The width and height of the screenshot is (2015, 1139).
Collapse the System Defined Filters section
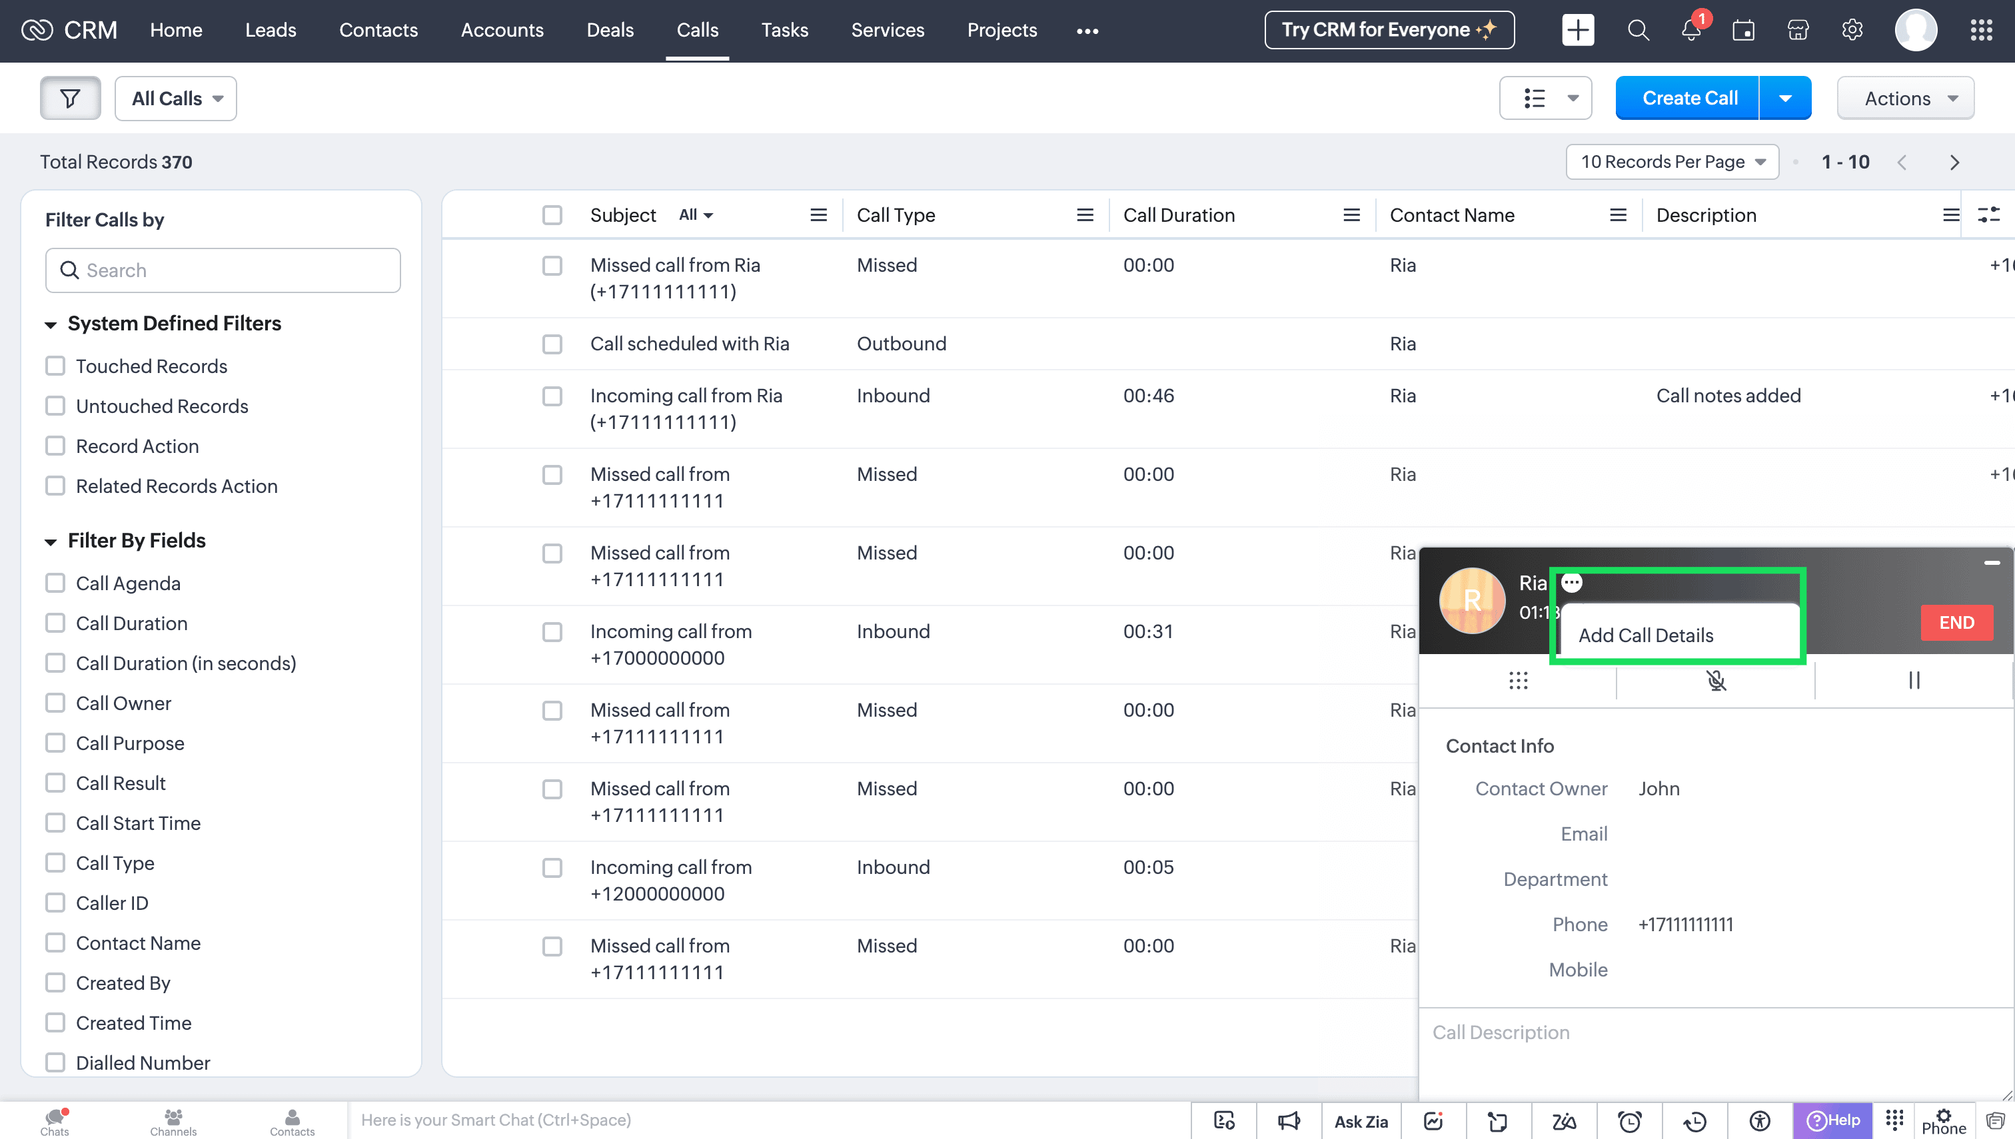click(x=51, y=324)
